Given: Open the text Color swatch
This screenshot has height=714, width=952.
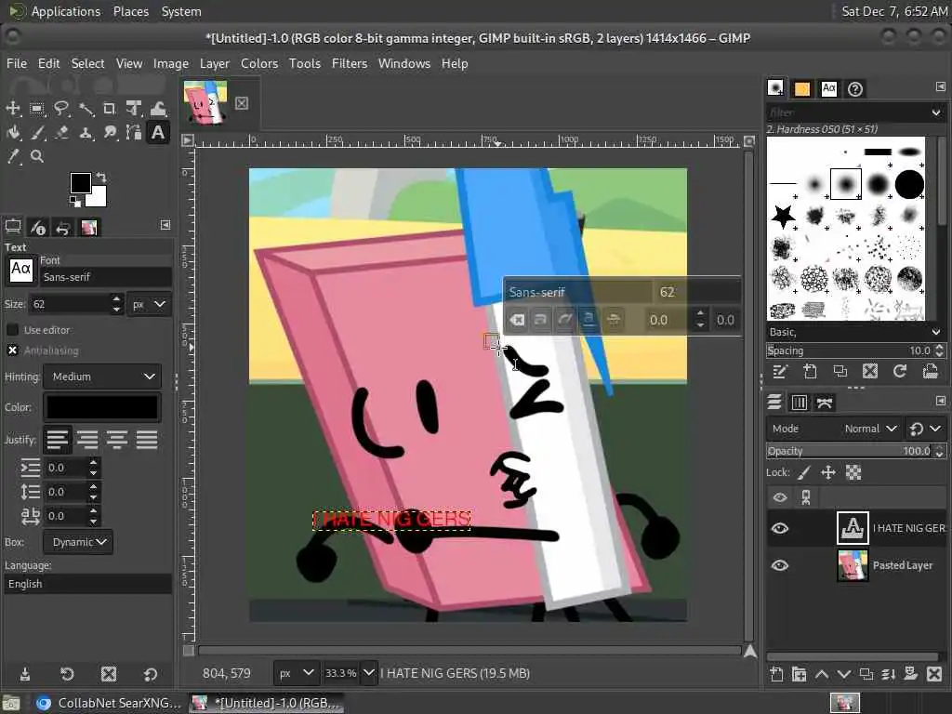Looking at the screenshot, I should point(102,407).
